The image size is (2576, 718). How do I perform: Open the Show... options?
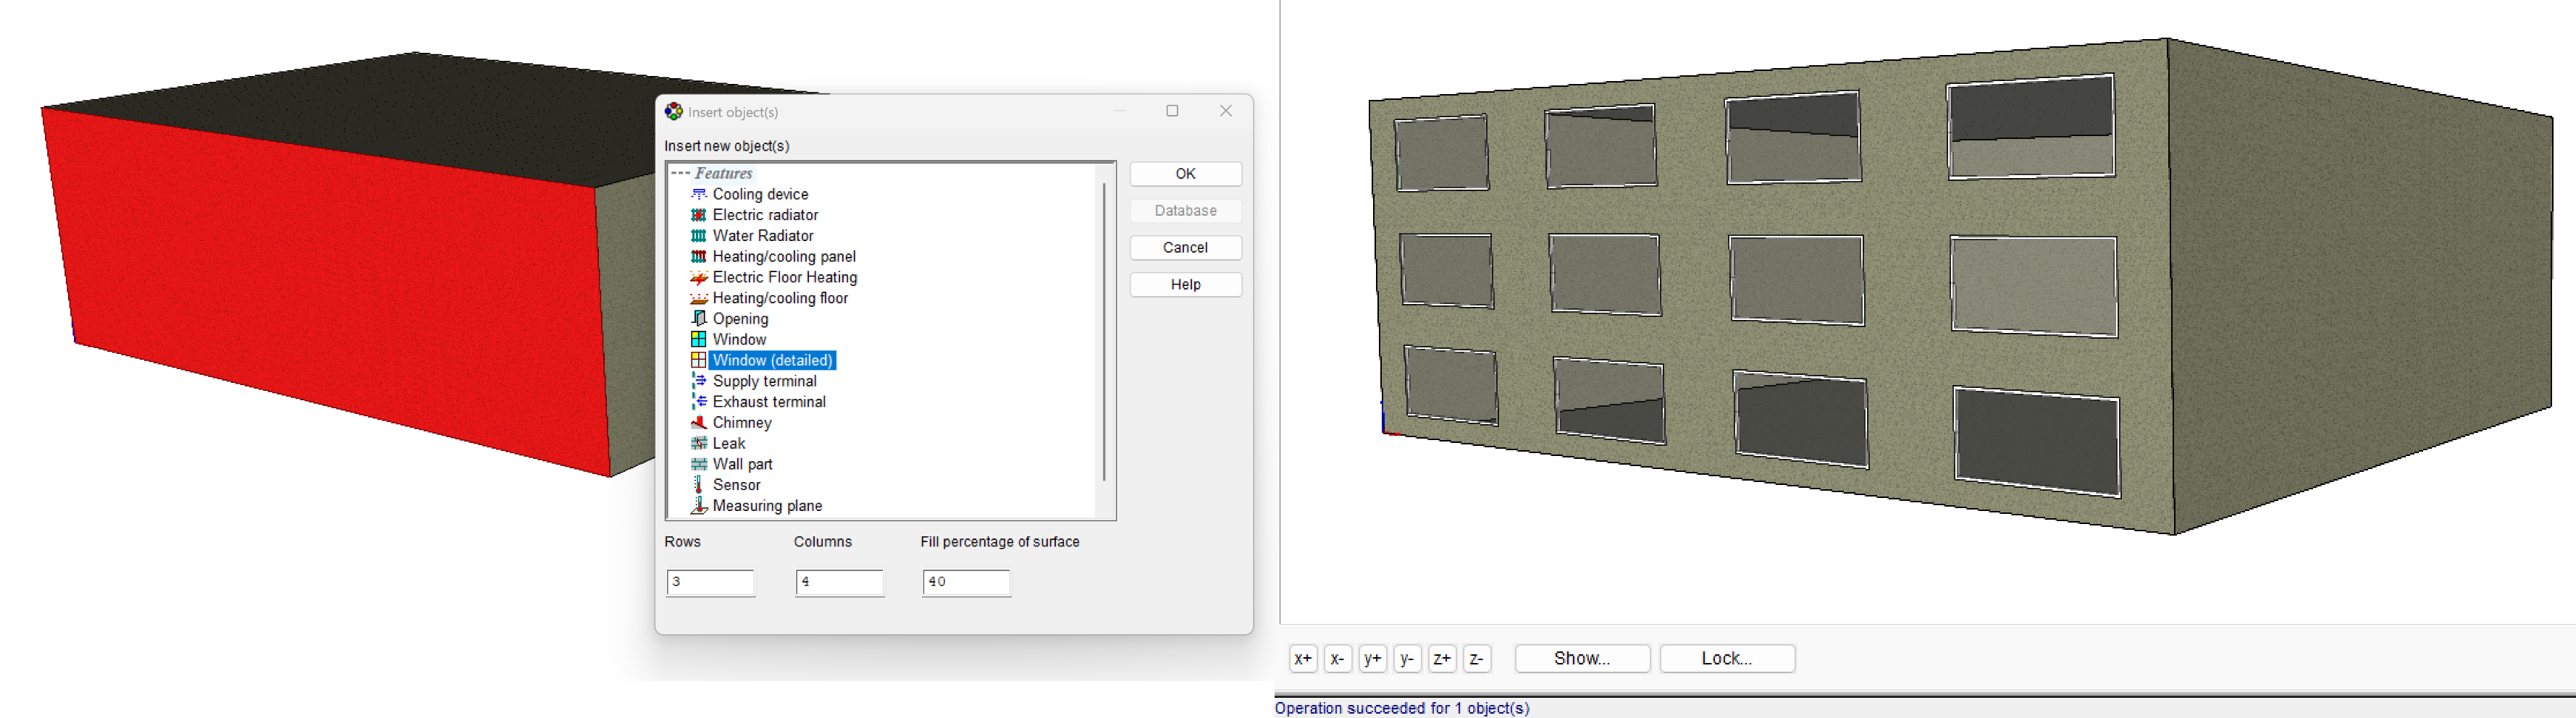1581,659
